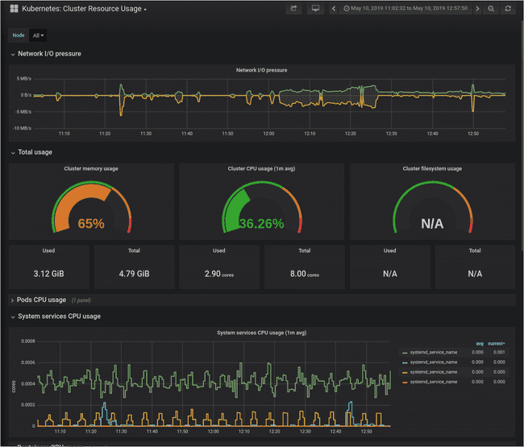Viewport: 524px width, 447px height.
Task: Open the Grafana dashboards grid icon
Action: tap(14, 9)
